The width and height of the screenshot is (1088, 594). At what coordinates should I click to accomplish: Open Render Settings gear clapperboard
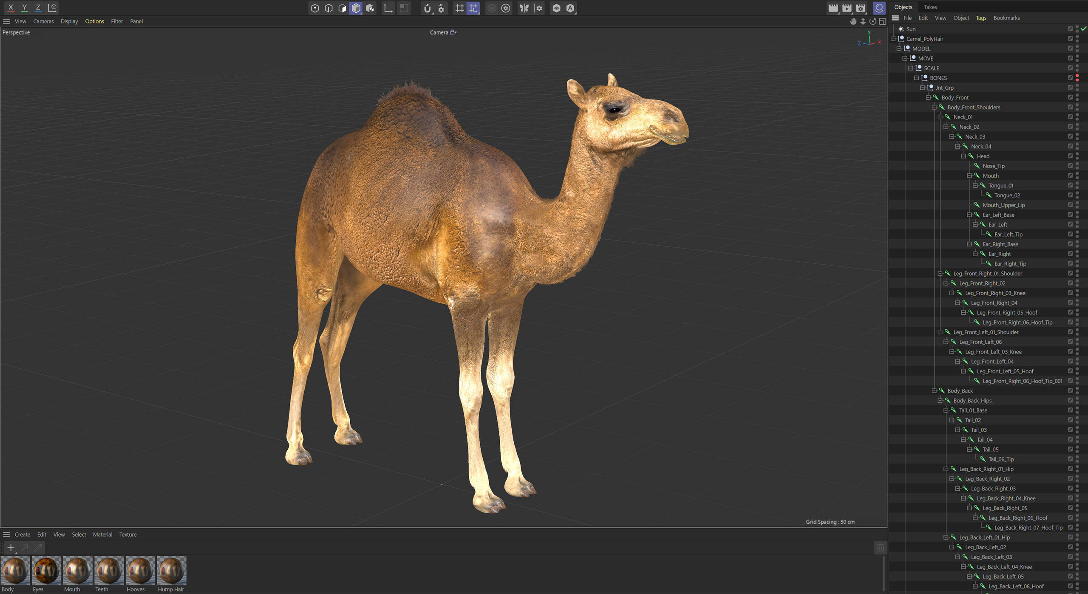tap(861, 8)
